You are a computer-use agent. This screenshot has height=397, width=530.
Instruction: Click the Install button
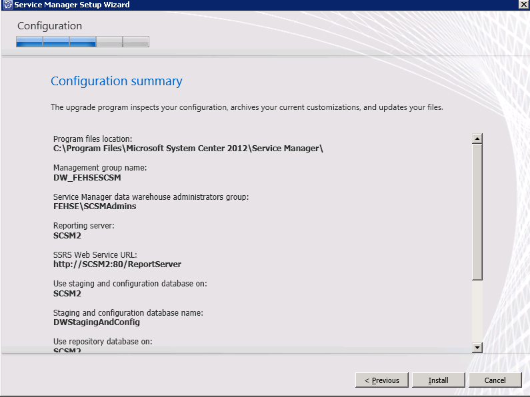[x=439, y=380]
